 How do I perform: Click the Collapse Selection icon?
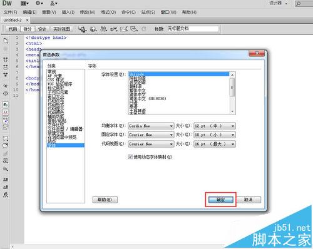(6, 67)
